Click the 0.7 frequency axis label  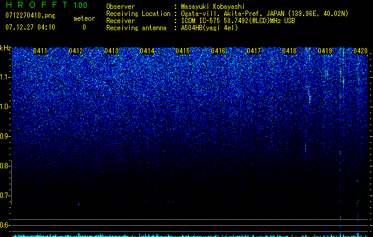click(5, 196)
